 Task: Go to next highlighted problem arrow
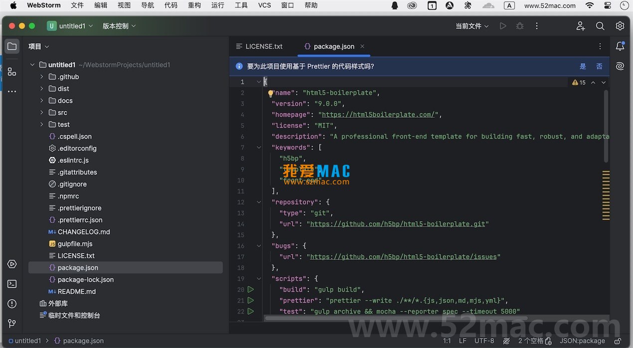604,83
